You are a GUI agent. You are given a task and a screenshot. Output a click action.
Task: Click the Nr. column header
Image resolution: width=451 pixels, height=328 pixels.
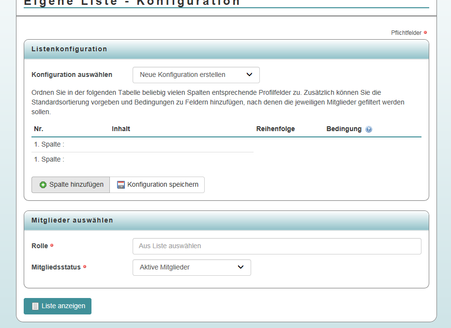click(39, 129)
